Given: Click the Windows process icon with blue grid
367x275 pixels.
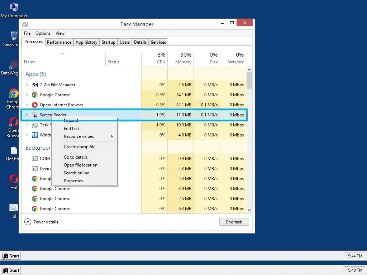Looking at the screenshot, I should click(x=35, y=135).
